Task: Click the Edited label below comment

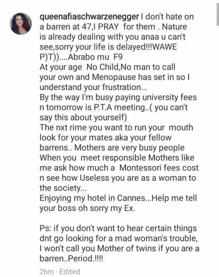Action: (x=70, y=272)
